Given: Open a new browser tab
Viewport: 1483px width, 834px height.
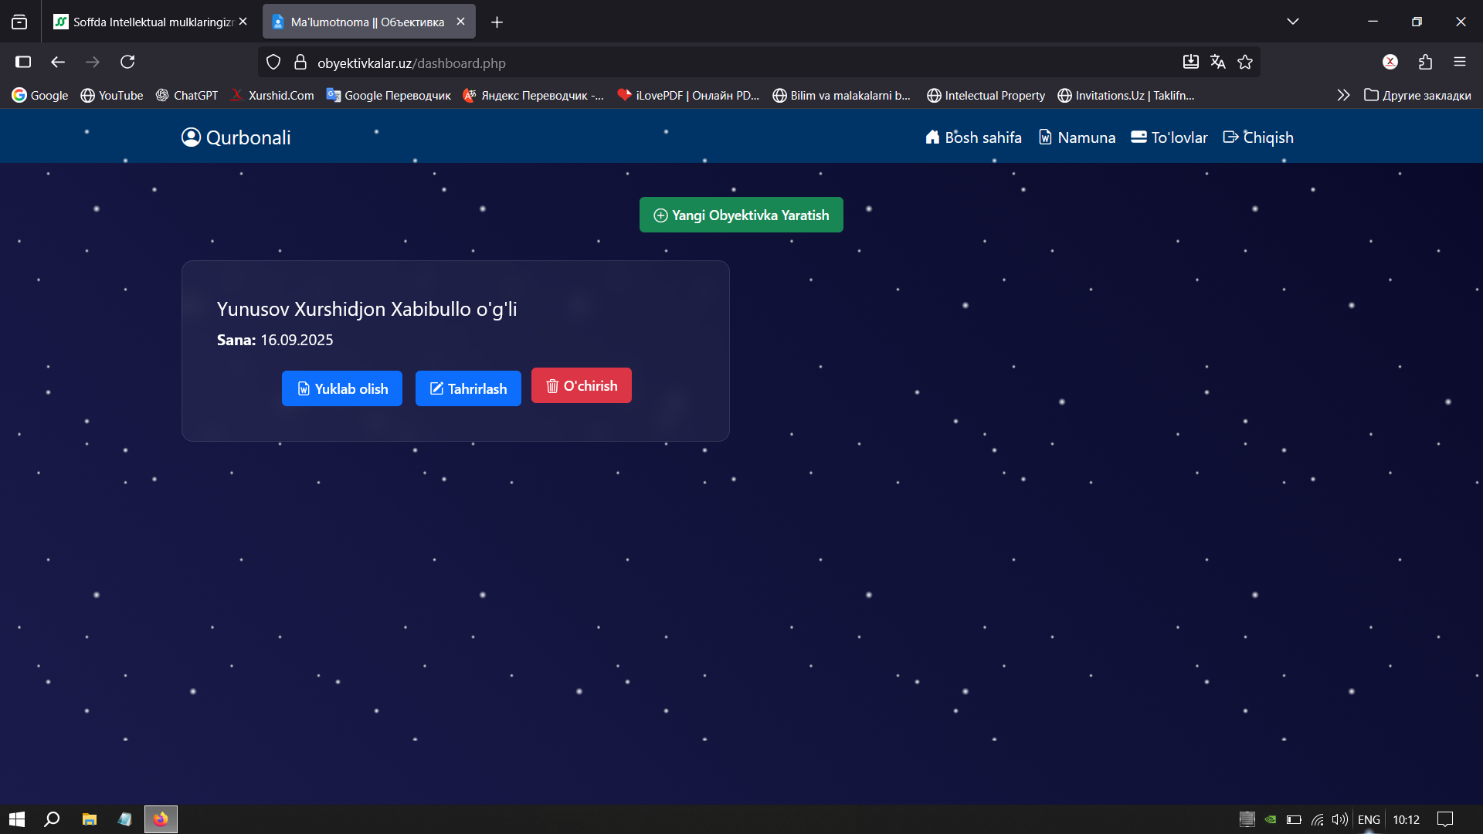Looking at the screenshot, I should click(497, 22).
